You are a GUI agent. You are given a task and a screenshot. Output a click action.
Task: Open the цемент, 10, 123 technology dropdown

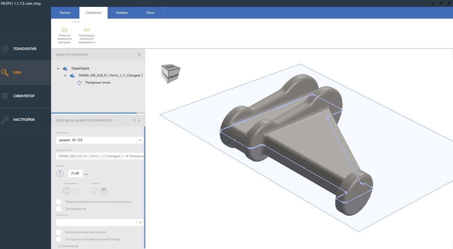pos(140,140)
